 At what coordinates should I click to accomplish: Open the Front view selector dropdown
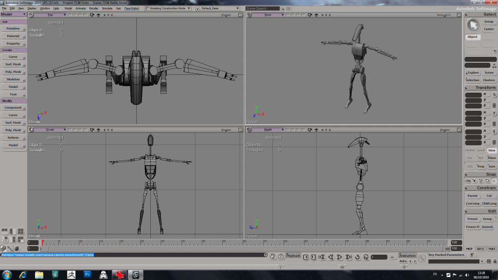point(50,130)
